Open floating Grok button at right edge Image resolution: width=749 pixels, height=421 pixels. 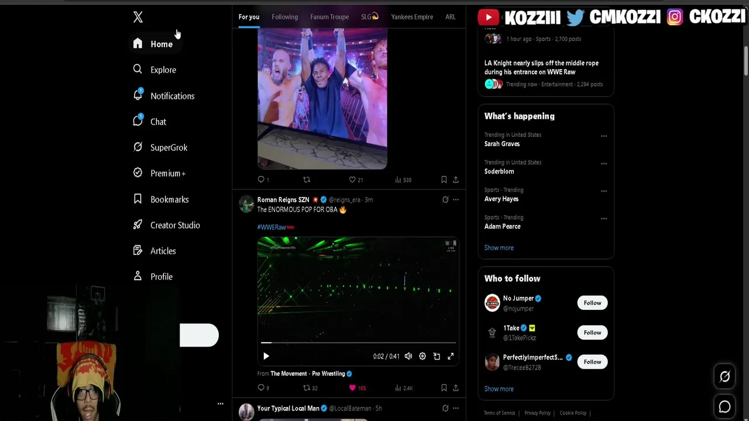pyautogui.click(x=724, y=377)
